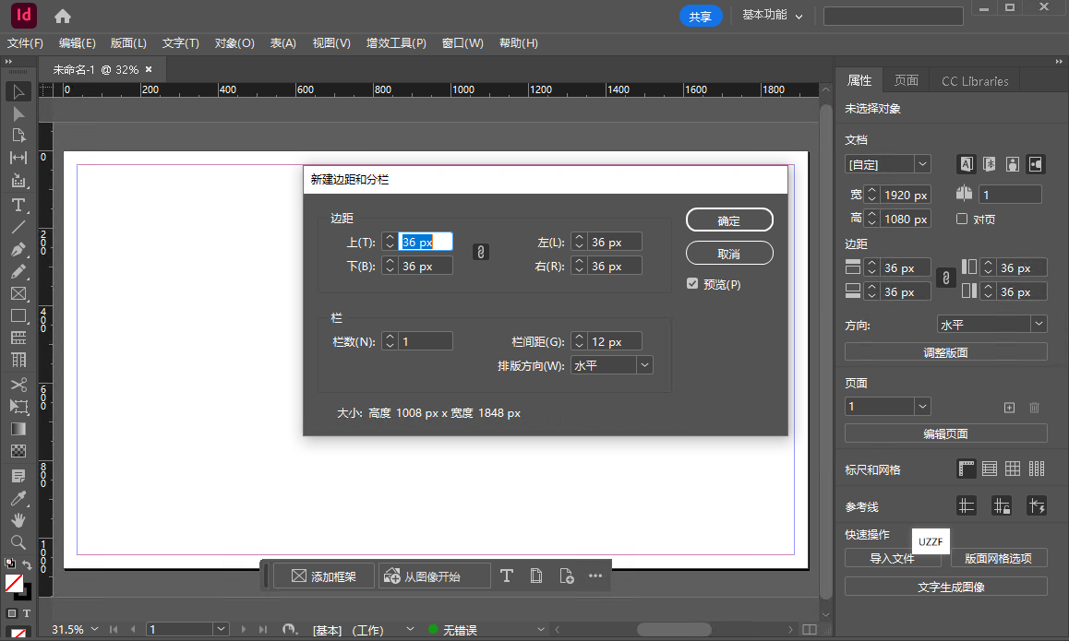Switch to the 页面 tab
This screenshot has width=1069, height=641.
point(906,80)
